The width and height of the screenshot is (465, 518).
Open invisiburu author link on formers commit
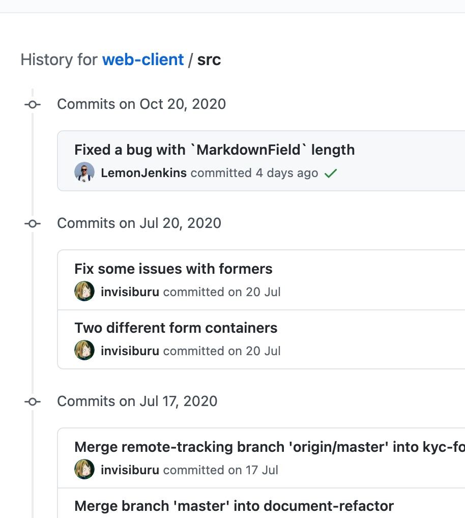[x=130, y=292]
